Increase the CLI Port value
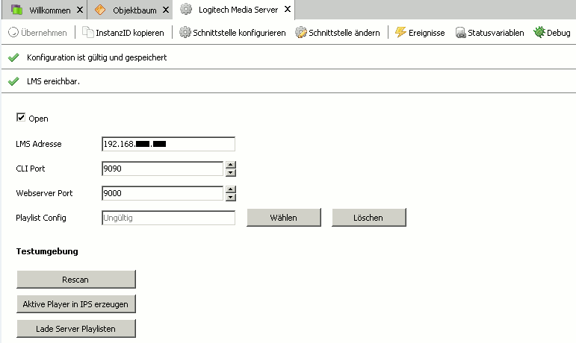This screenshot has height=343, width=576. coord(231,165)
